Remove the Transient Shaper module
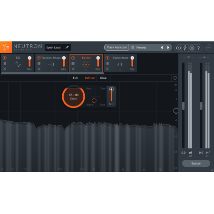The width and height of the screenshot is (214, 214). [x=39, y=69]
